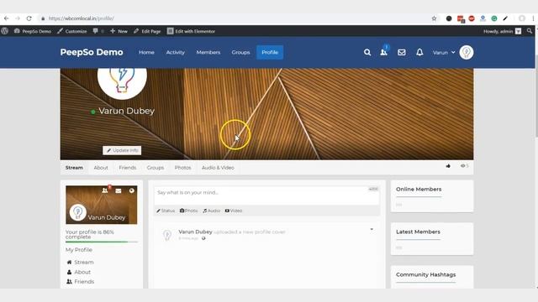Select the Photo post type
The image size is (538, 302).
click(188, 211)
